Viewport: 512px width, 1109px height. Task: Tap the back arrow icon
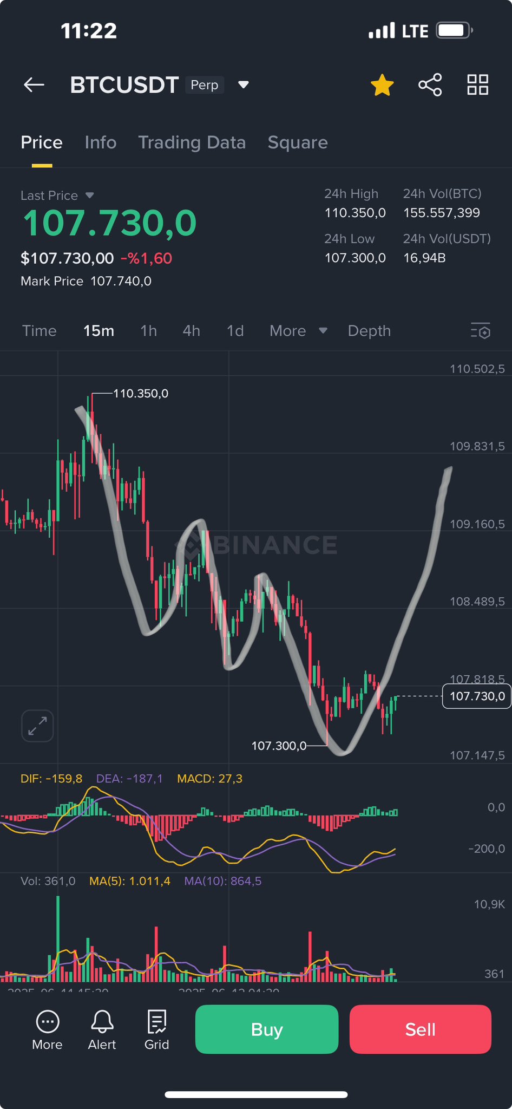pos(34,85)
